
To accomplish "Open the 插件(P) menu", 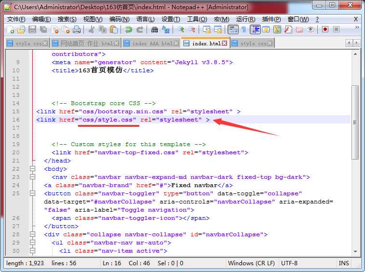I will (271, 19).
